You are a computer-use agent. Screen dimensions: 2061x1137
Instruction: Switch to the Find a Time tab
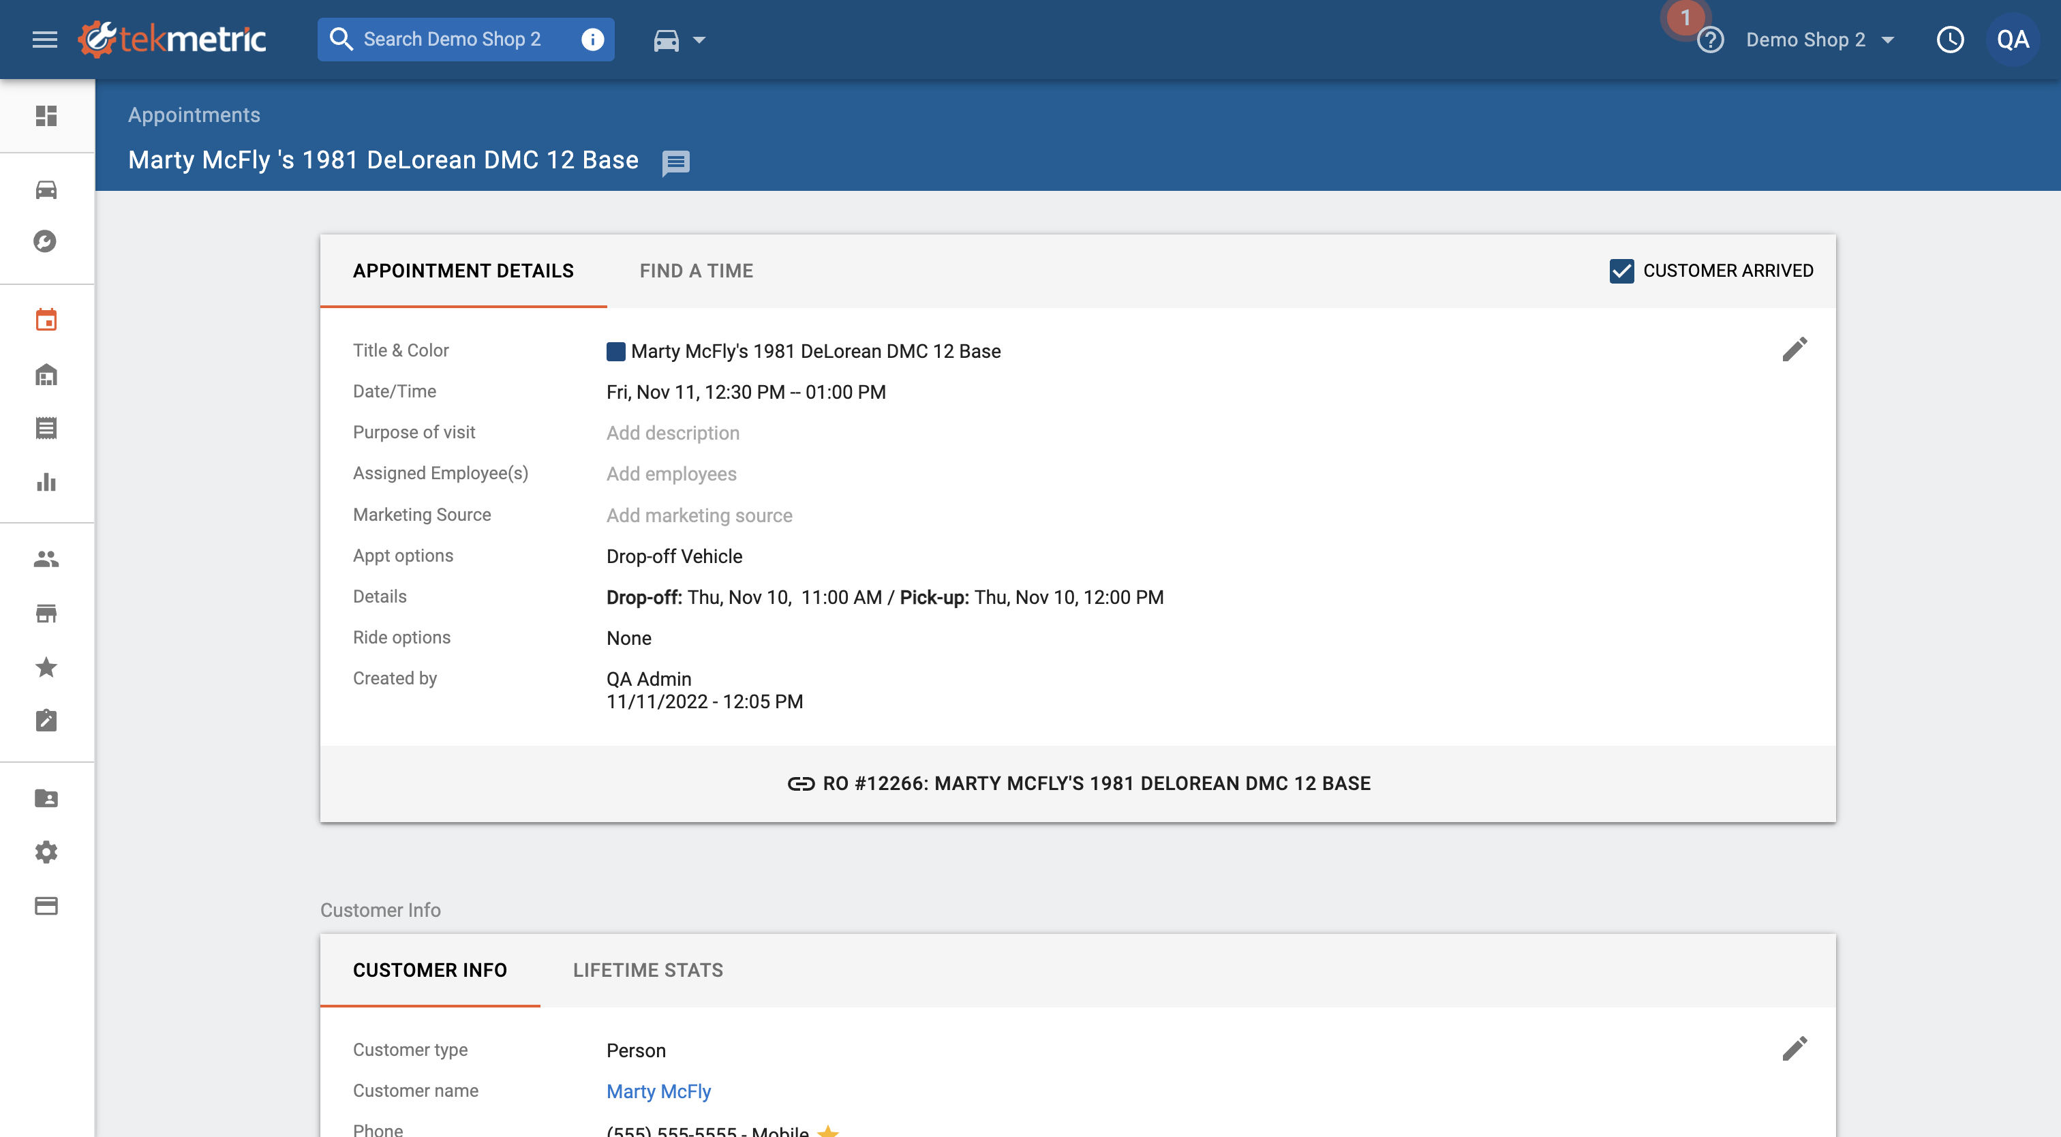696,271
